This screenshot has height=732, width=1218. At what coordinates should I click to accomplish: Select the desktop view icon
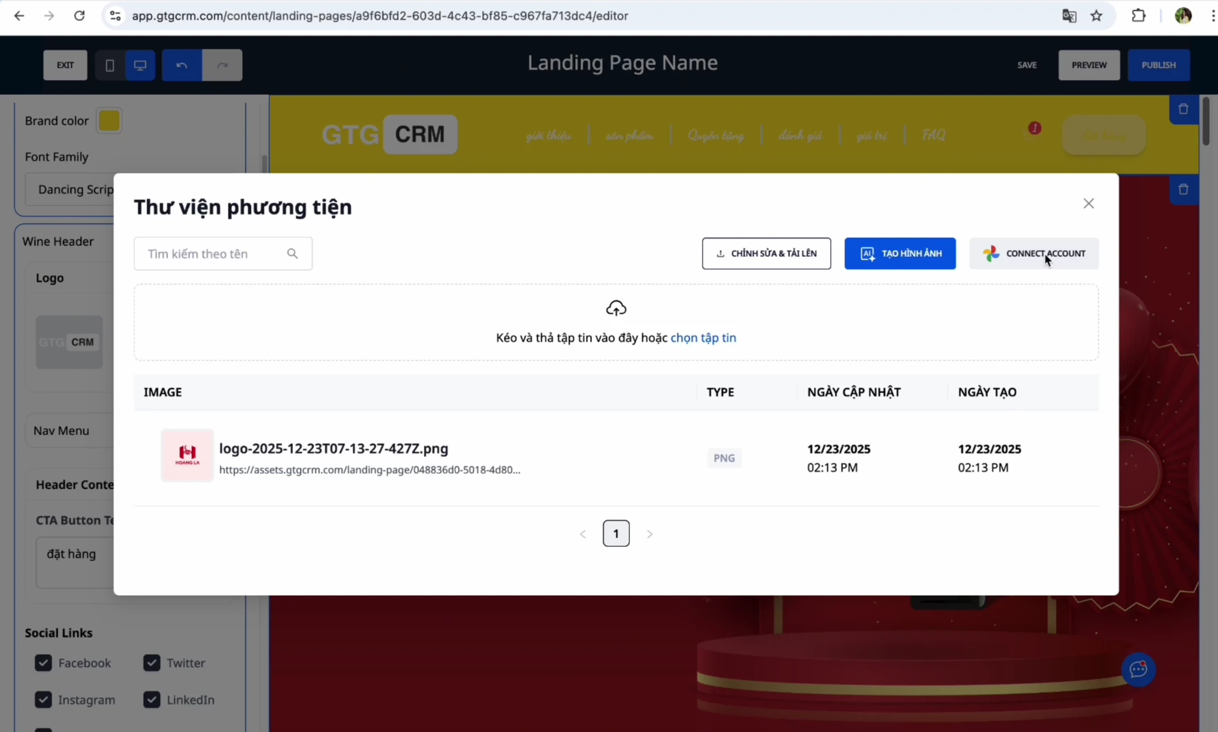(x=140, y=65)
